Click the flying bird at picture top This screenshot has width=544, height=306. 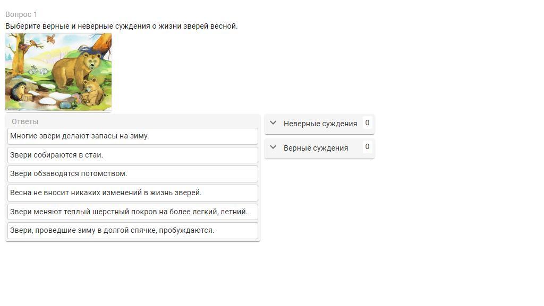click(x=51, y=39)
